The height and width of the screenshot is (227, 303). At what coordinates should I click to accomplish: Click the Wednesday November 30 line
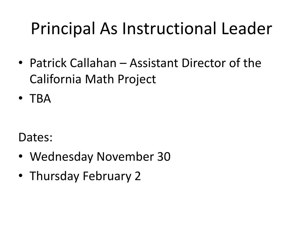click(100, 156)
